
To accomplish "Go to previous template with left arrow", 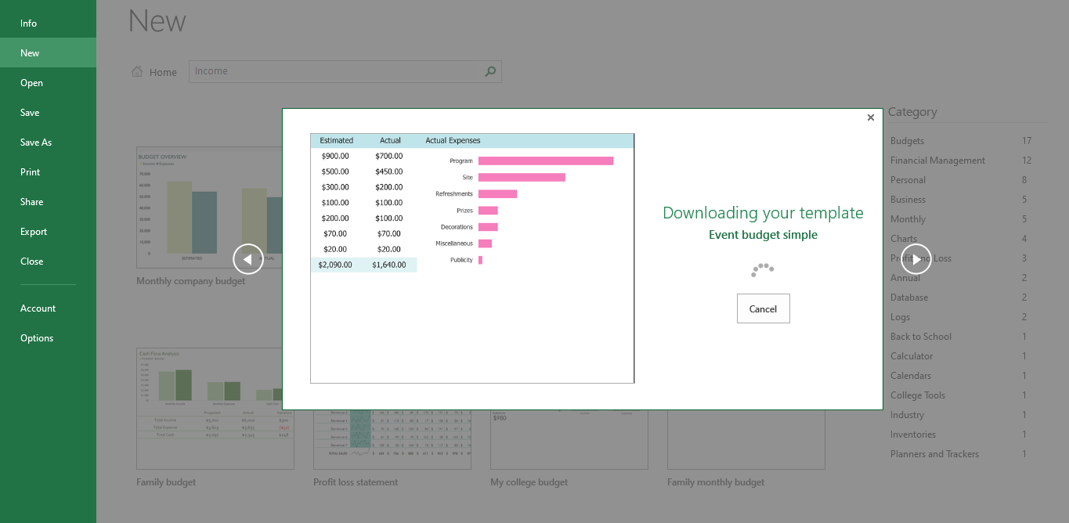I will coord(247,259).
